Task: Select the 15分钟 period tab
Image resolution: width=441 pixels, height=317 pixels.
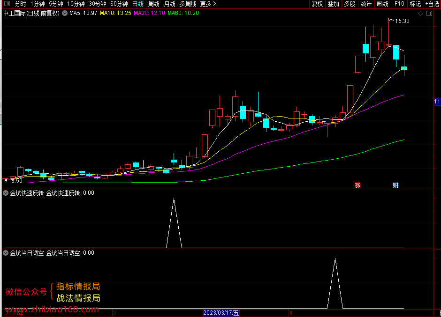Action: tap(76, 4)
